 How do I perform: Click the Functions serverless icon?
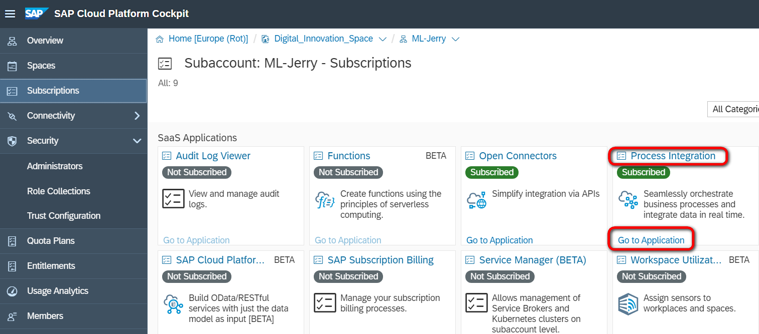325,200
